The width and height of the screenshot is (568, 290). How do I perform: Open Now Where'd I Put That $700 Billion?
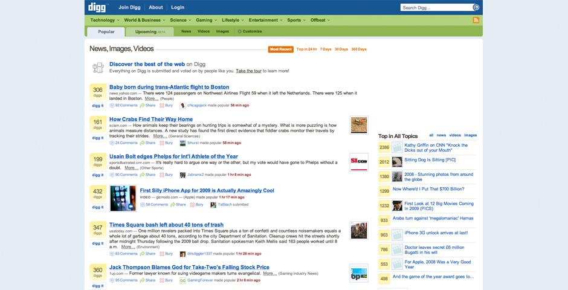(428, 189)
